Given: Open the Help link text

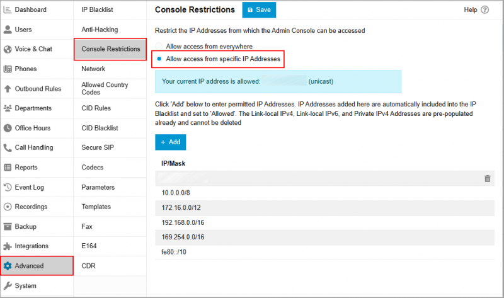Looking at the screenshot, I should point(470,9).
